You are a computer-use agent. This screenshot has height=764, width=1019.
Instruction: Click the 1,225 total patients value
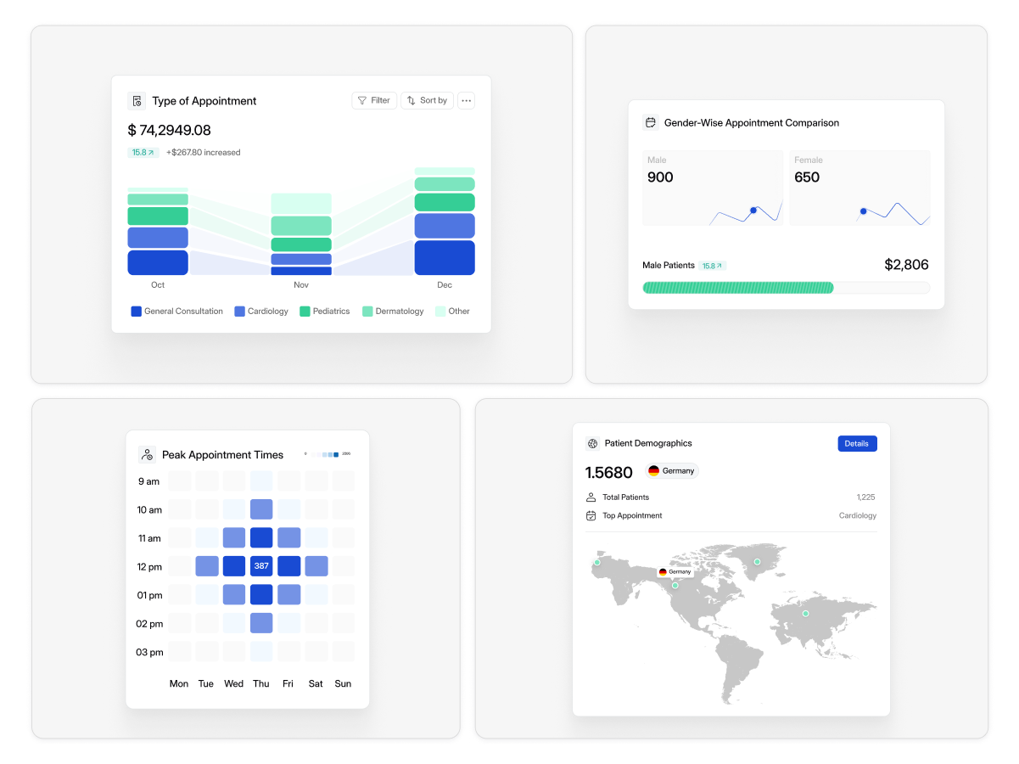click(865, 497)
